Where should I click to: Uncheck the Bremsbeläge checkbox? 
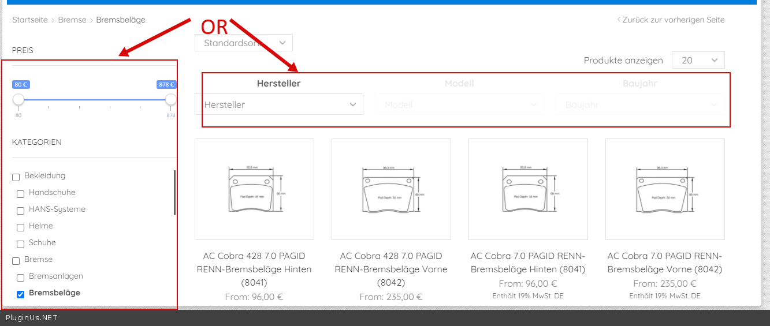[x=20, y=294]
